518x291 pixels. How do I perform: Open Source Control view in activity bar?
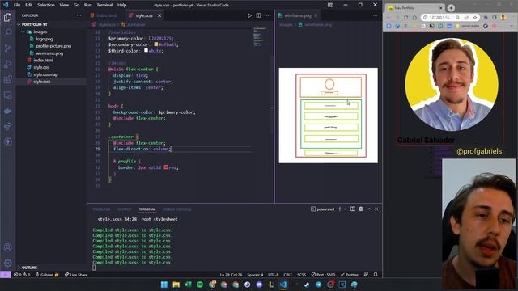(x=7, y=48)
